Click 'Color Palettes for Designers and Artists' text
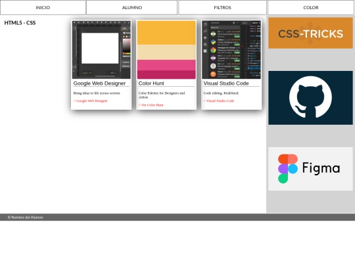Viewport: 355px width, 266px height. tap(162, 95)
